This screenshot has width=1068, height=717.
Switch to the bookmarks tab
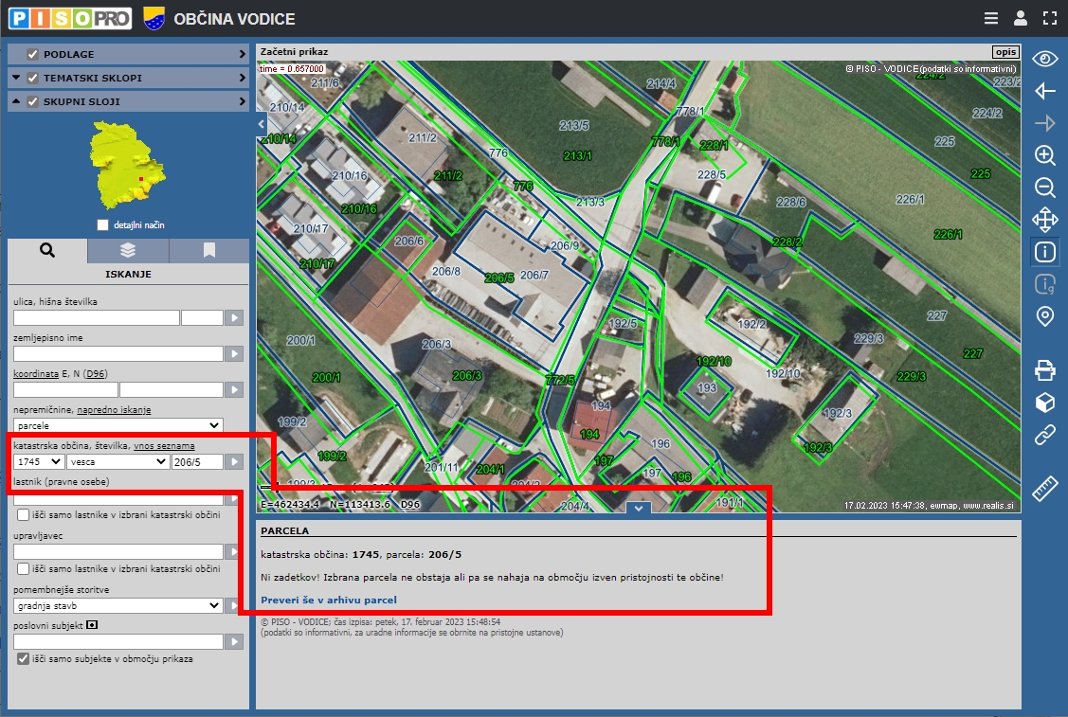click(209, 251)
